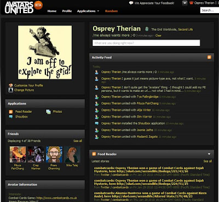Click the profile picture image
This screenshot has height=202, width=219.
[x=45, y=53]
